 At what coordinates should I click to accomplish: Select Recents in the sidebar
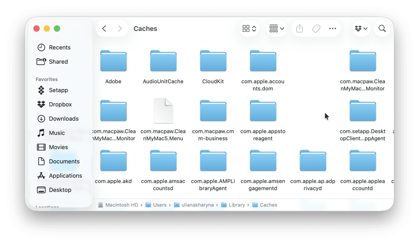[60, 47]
